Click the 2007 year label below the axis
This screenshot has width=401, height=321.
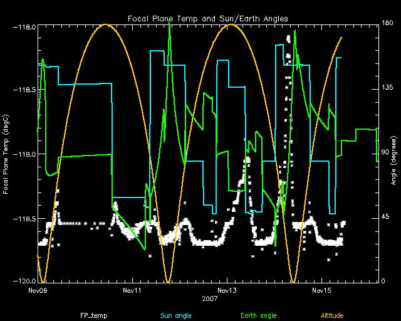coord(210,300)
